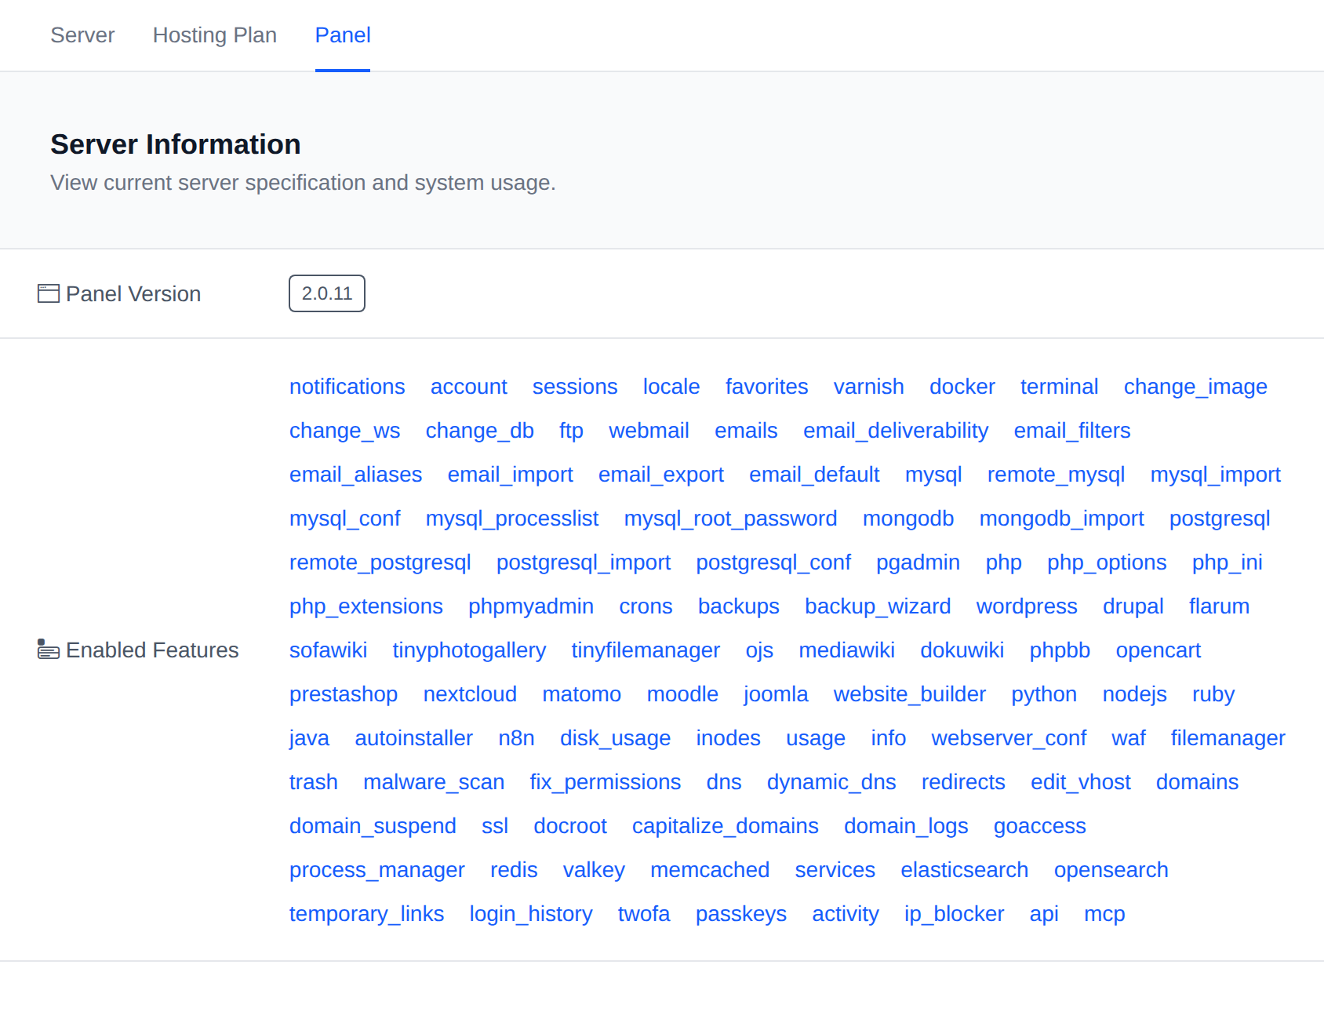Image resolution: width=1324 pixels, height=1012 pixels.
Task: Click the wordpress link
Action: 1027,606
